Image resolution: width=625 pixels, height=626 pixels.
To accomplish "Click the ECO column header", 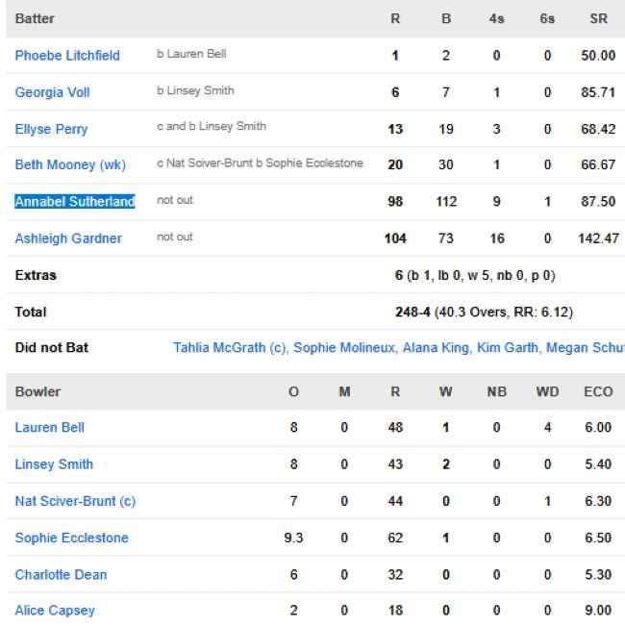I will point(598,392).
